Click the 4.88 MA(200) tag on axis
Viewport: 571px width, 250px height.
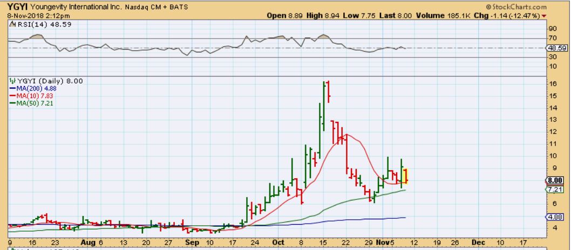[556, 217]
